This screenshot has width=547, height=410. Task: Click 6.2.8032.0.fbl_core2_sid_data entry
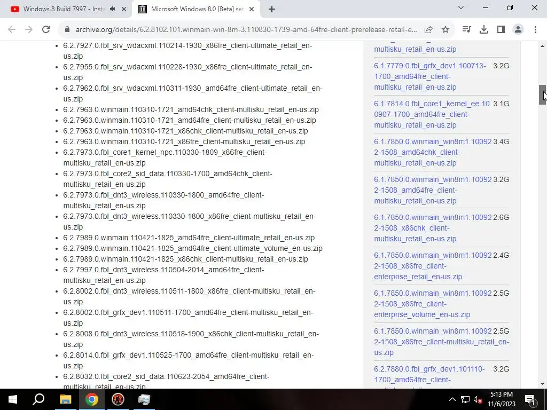[x=167, y=381]
